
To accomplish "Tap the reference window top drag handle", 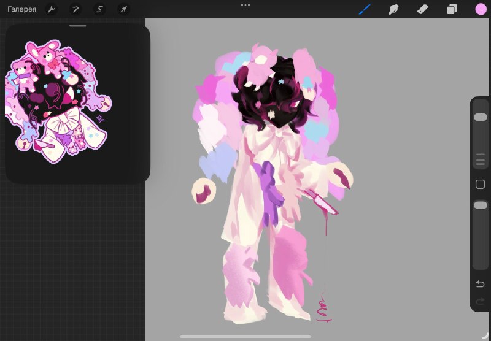I will [x=78, y=26].
